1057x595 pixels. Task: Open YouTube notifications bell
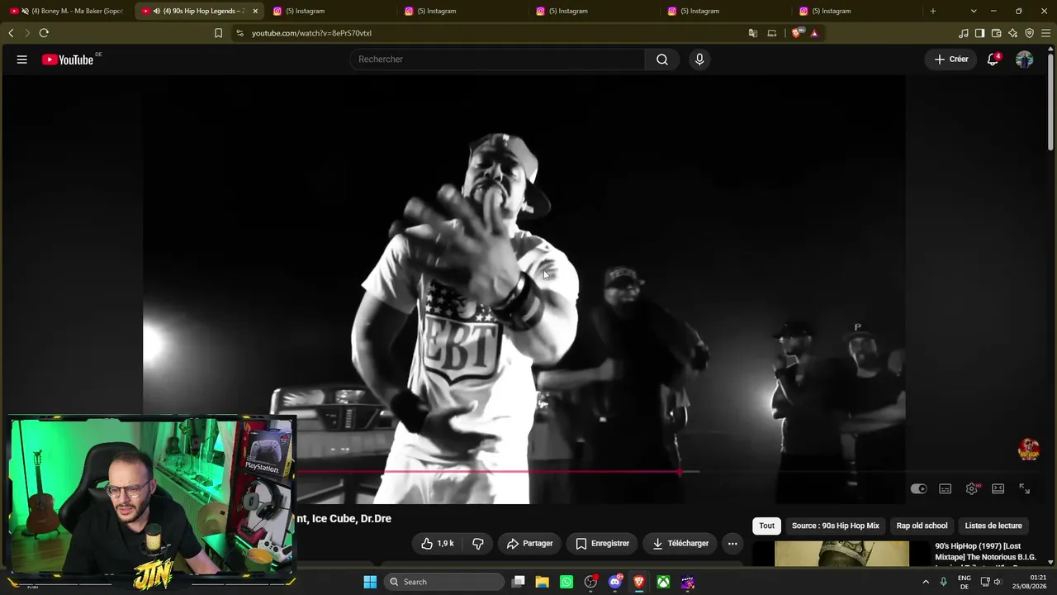(993, 59)
